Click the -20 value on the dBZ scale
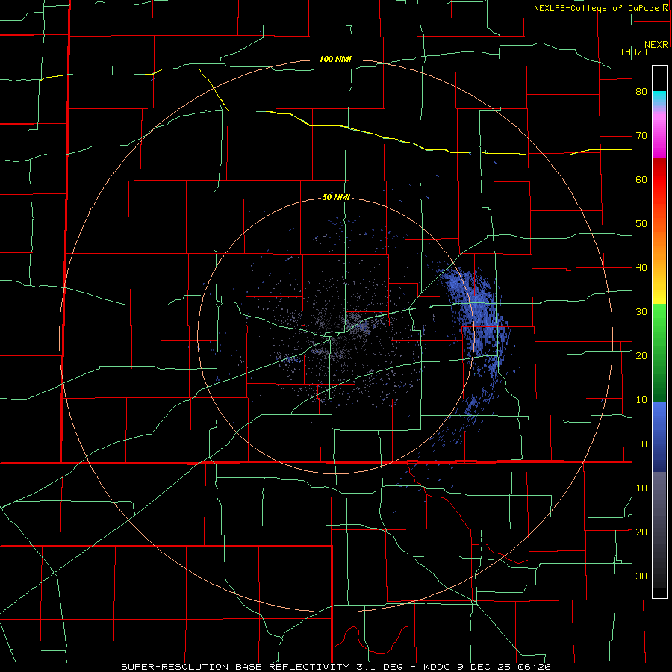Image resolution: width=672 pixels, height=672 pixels. click(x=638, y=532)
